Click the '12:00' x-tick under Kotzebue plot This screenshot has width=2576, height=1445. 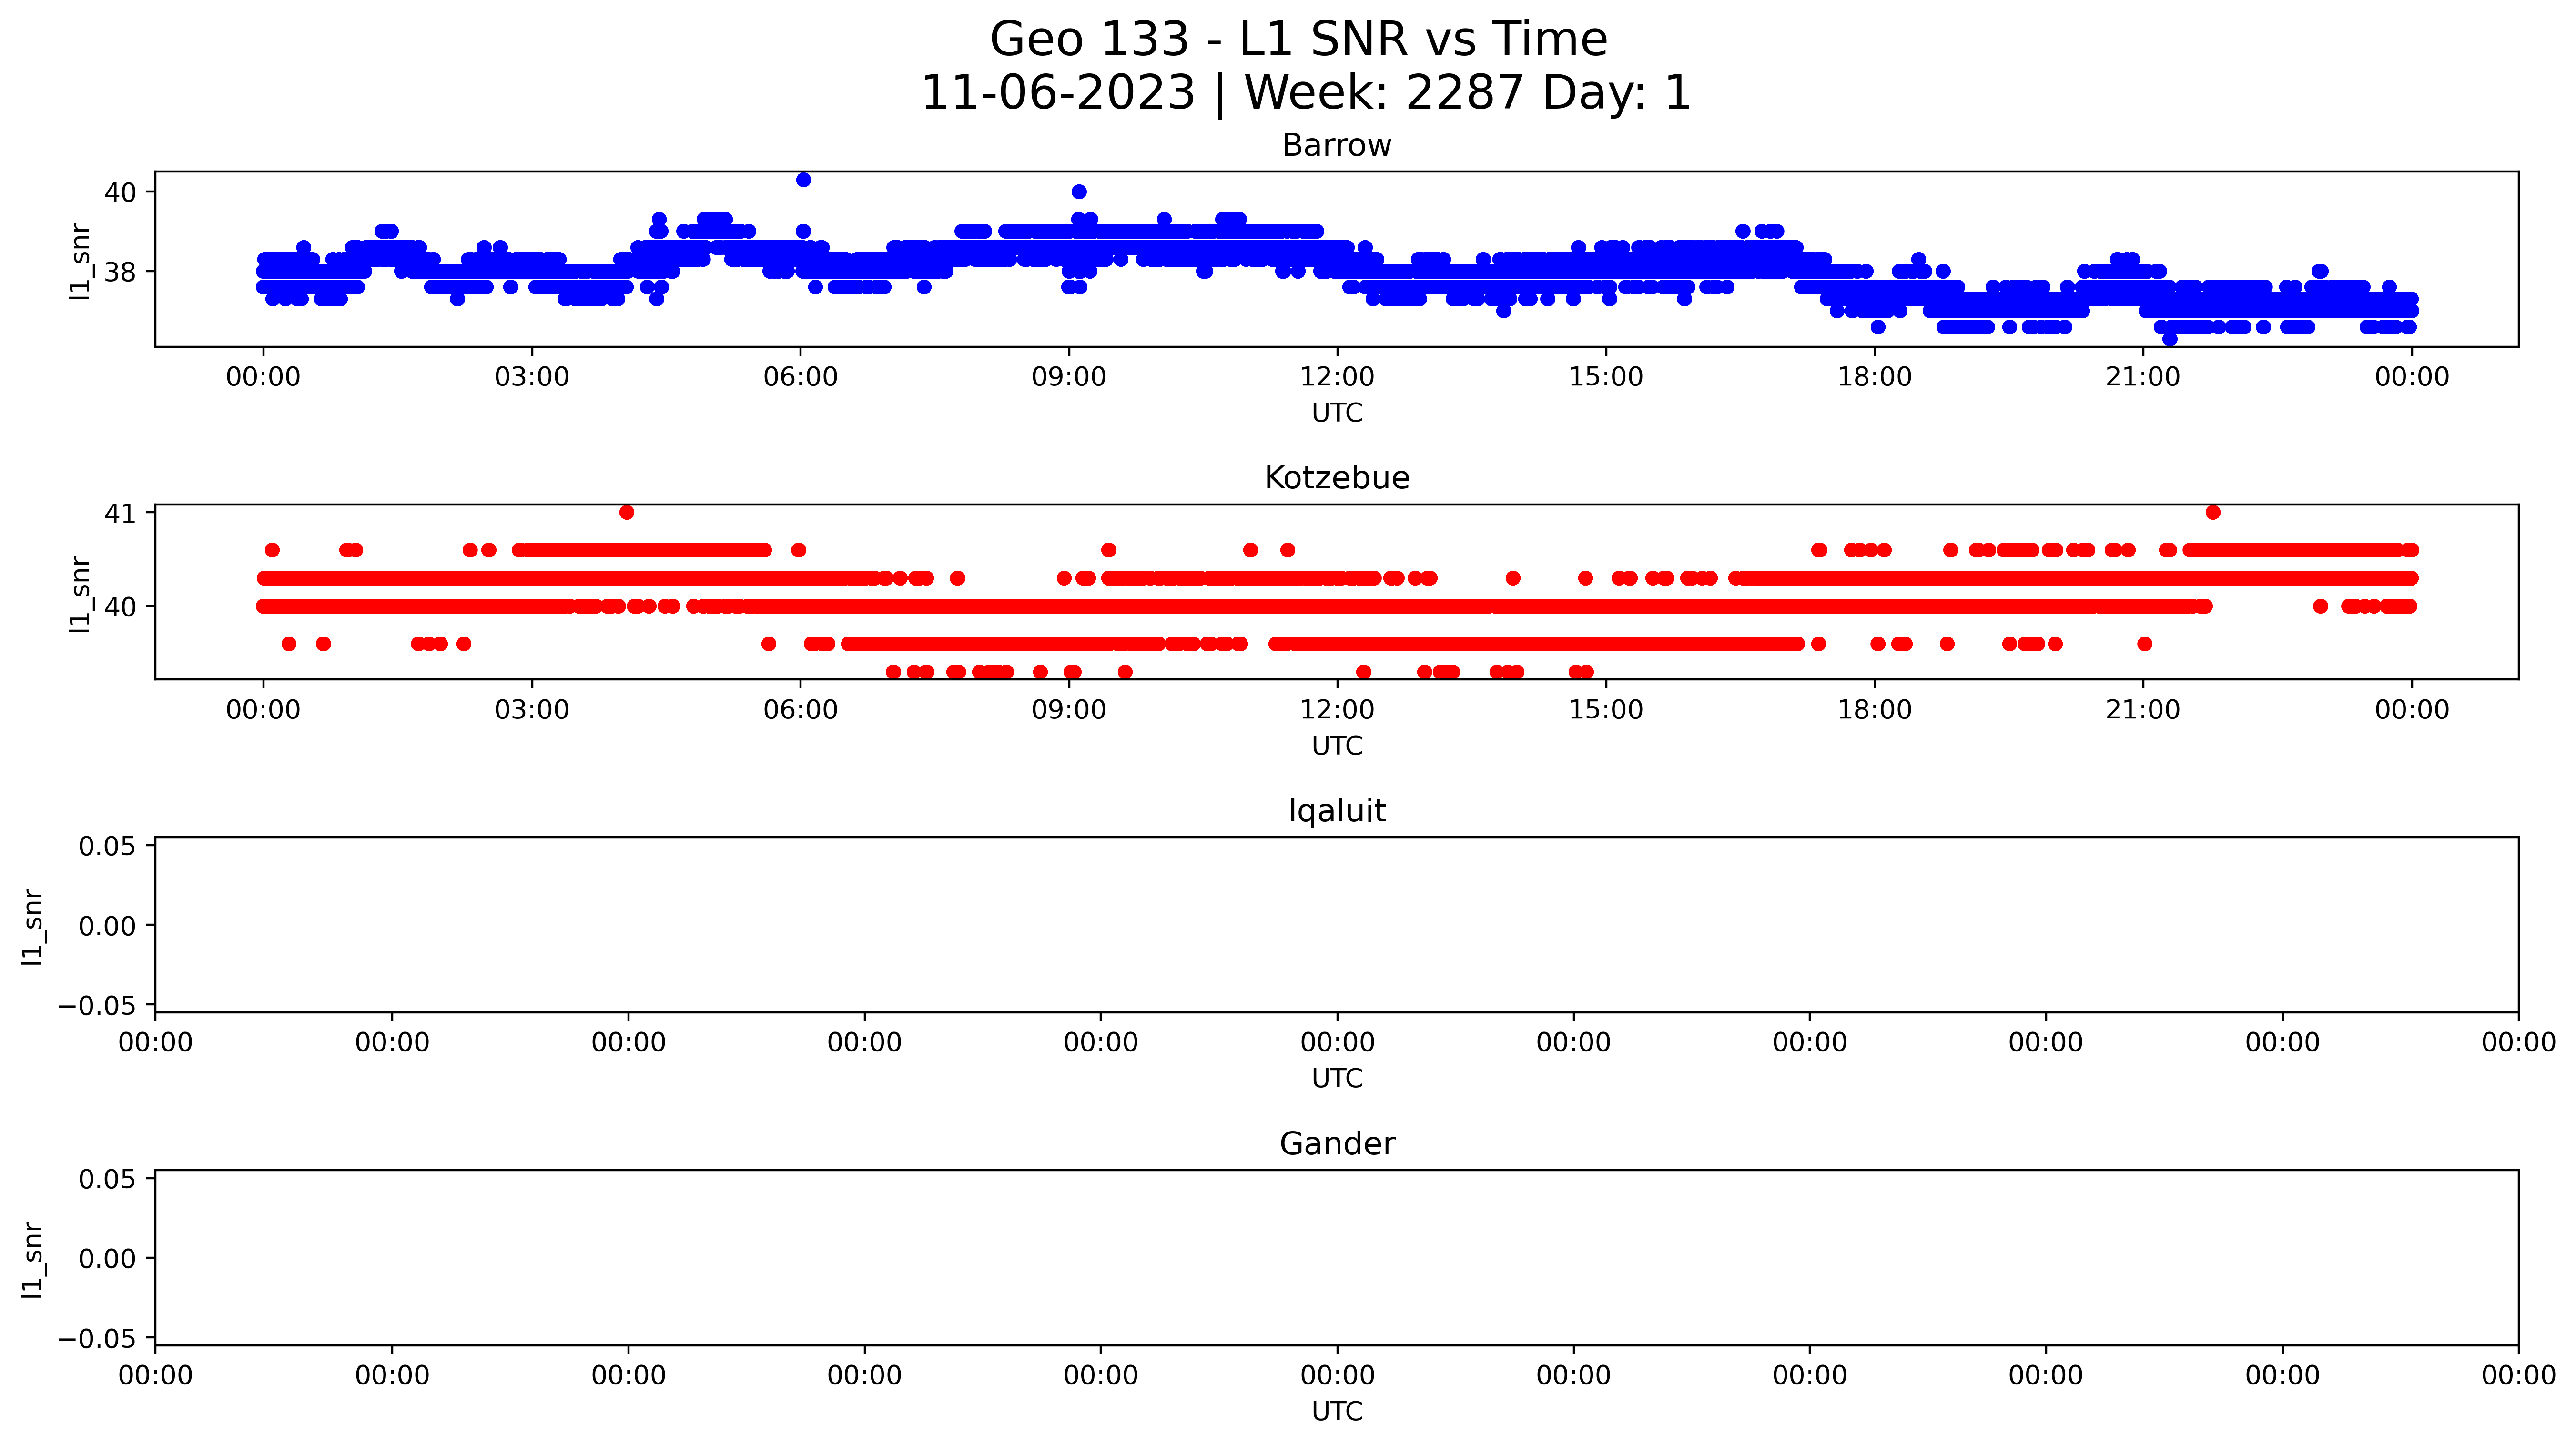pyautogui.click(x=1337, y=710)
